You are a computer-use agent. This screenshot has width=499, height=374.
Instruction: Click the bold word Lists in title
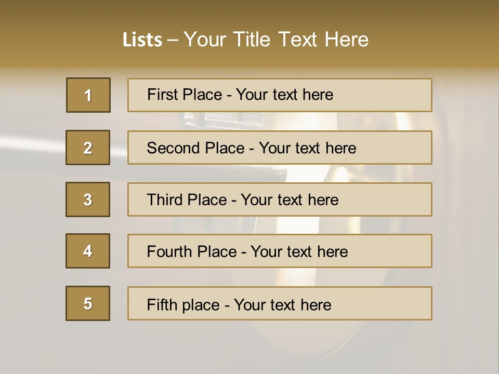tap(142, 39)
